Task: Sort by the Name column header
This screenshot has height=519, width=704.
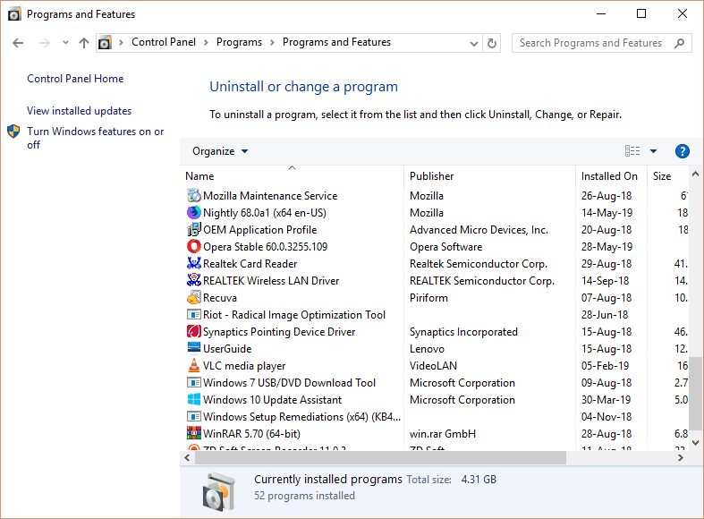Action: click(x=292, y=175)
